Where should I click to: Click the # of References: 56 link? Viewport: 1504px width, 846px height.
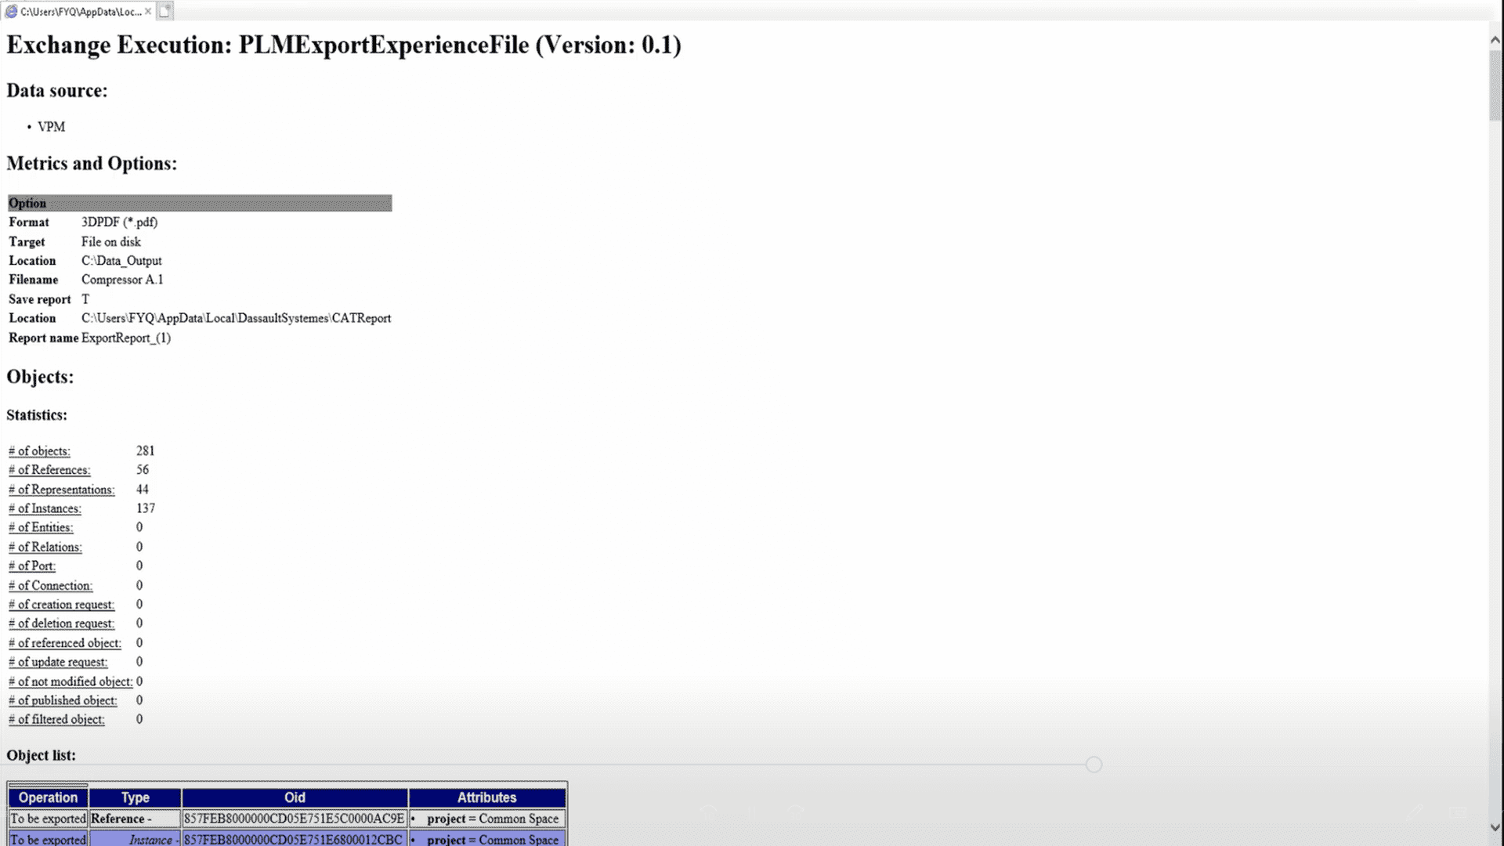click(49, 470)
